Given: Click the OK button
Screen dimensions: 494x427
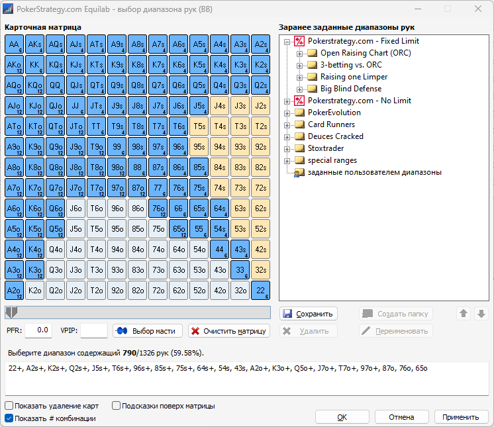Looking at the screenshot, I should click(342, 417).
